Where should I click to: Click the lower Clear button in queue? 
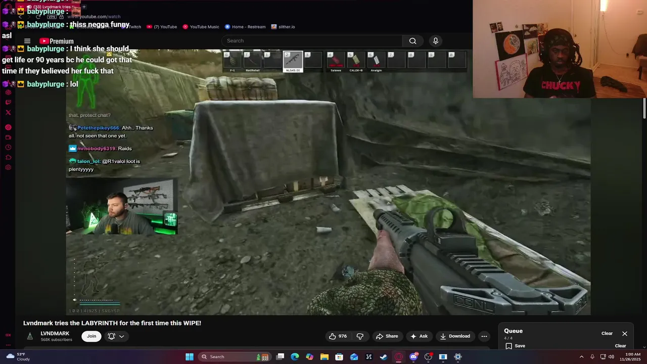pos(620,346)
